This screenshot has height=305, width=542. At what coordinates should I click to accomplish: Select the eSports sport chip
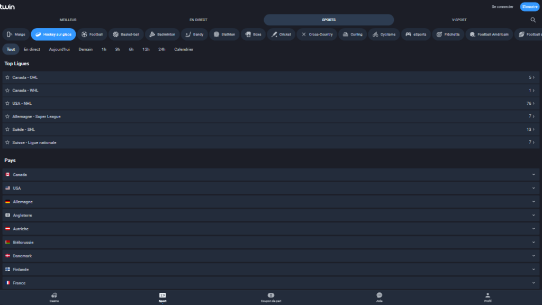tap(416, 34)
